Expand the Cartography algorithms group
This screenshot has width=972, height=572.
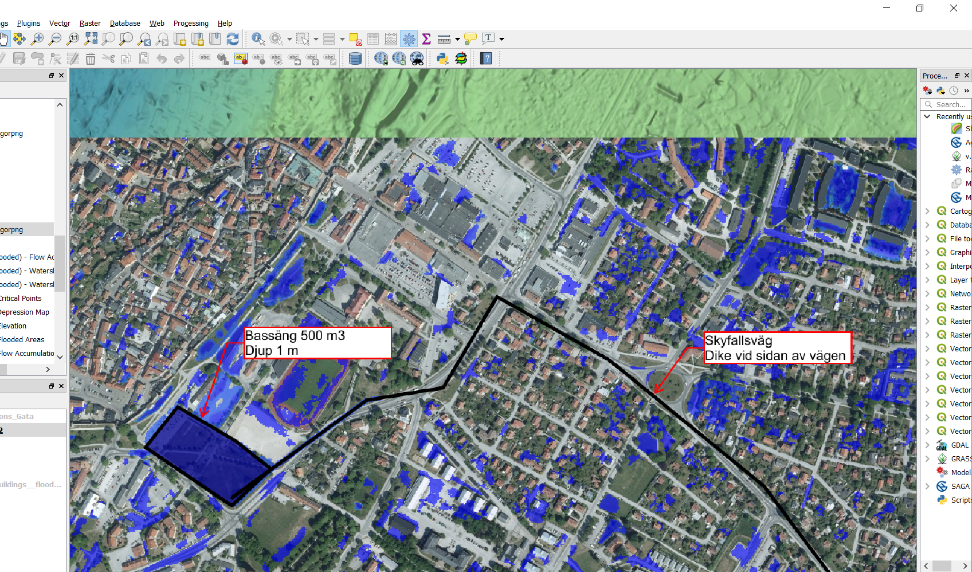[x=927, y=211]
